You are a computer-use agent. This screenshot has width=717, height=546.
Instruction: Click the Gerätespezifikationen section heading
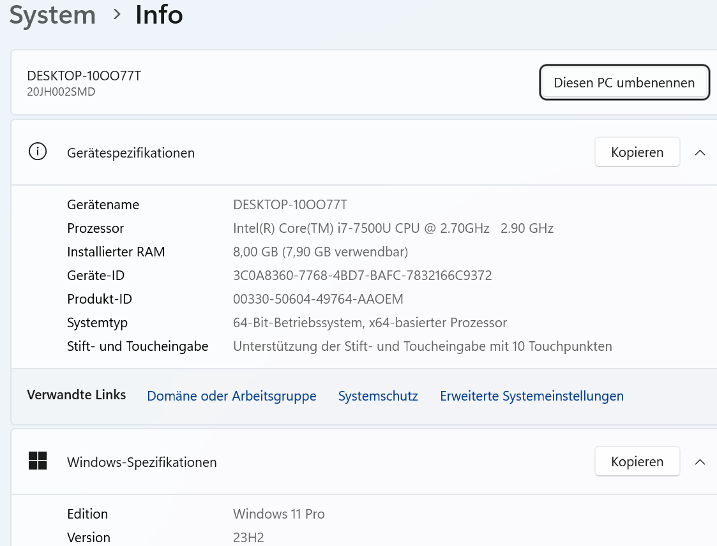[x=131, y=152]
